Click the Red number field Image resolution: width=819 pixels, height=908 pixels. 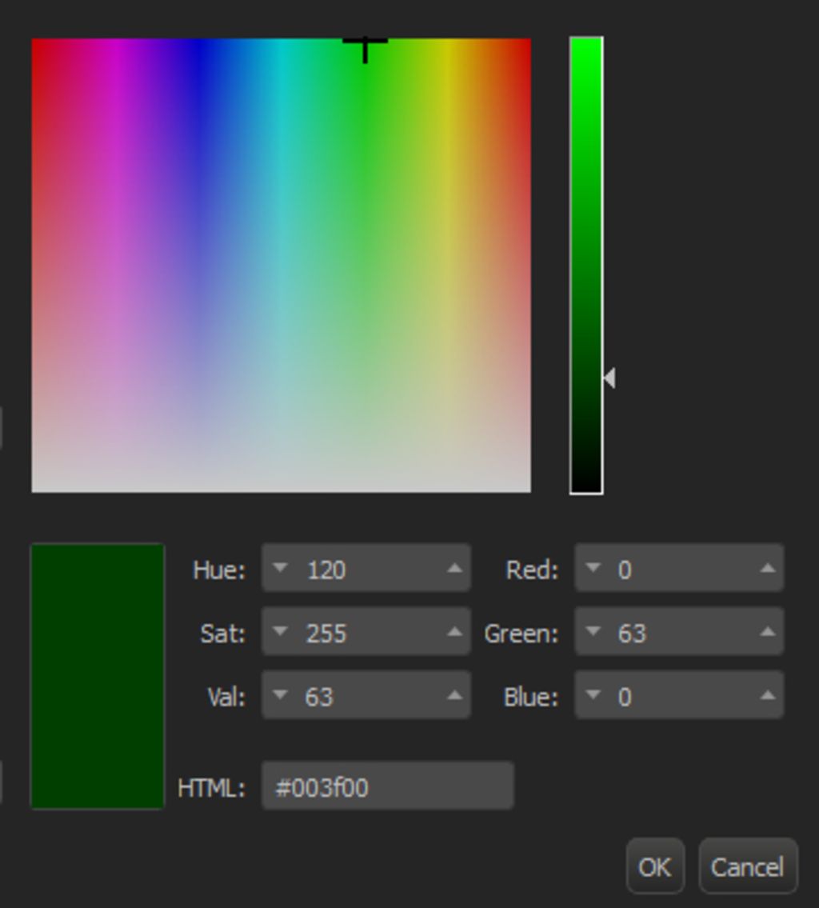coord(679,568)
